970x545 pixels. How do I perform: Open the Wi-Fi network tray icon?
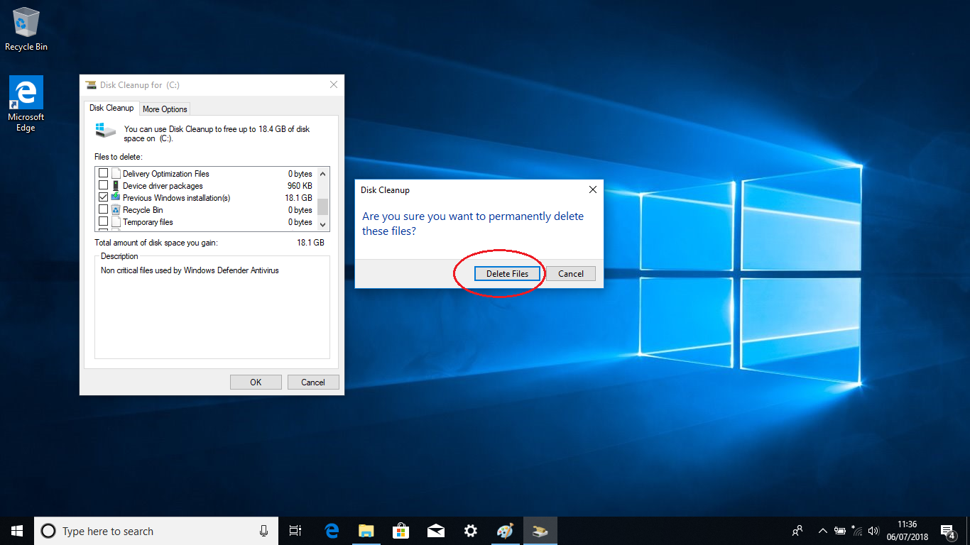click(857, 531)
